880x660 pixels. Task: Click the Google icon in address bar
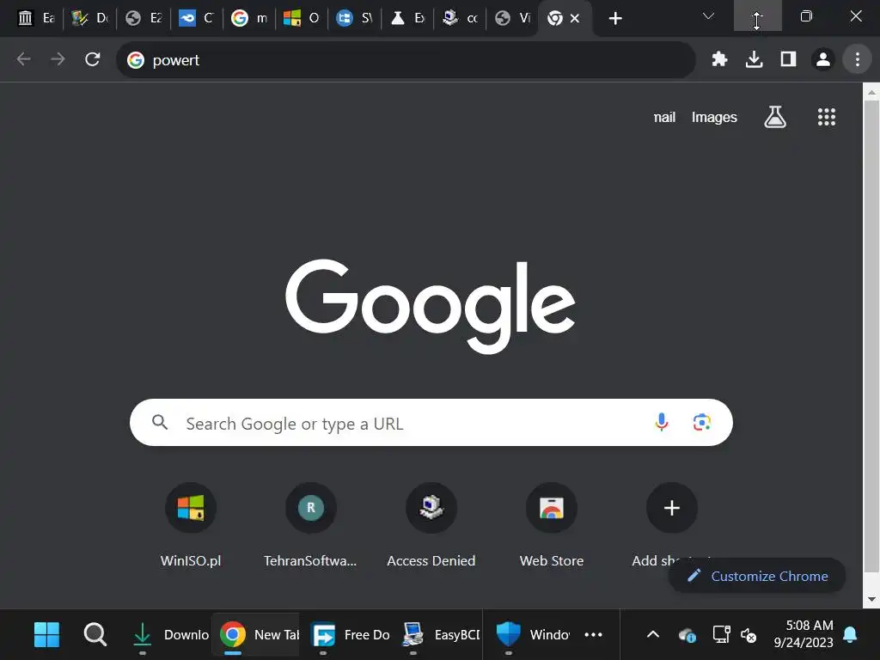pos(135,60)
